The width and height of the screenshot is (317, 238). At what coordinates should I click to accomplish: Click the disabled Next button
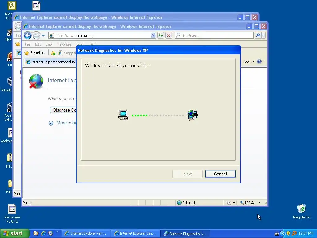click(187, 174)
